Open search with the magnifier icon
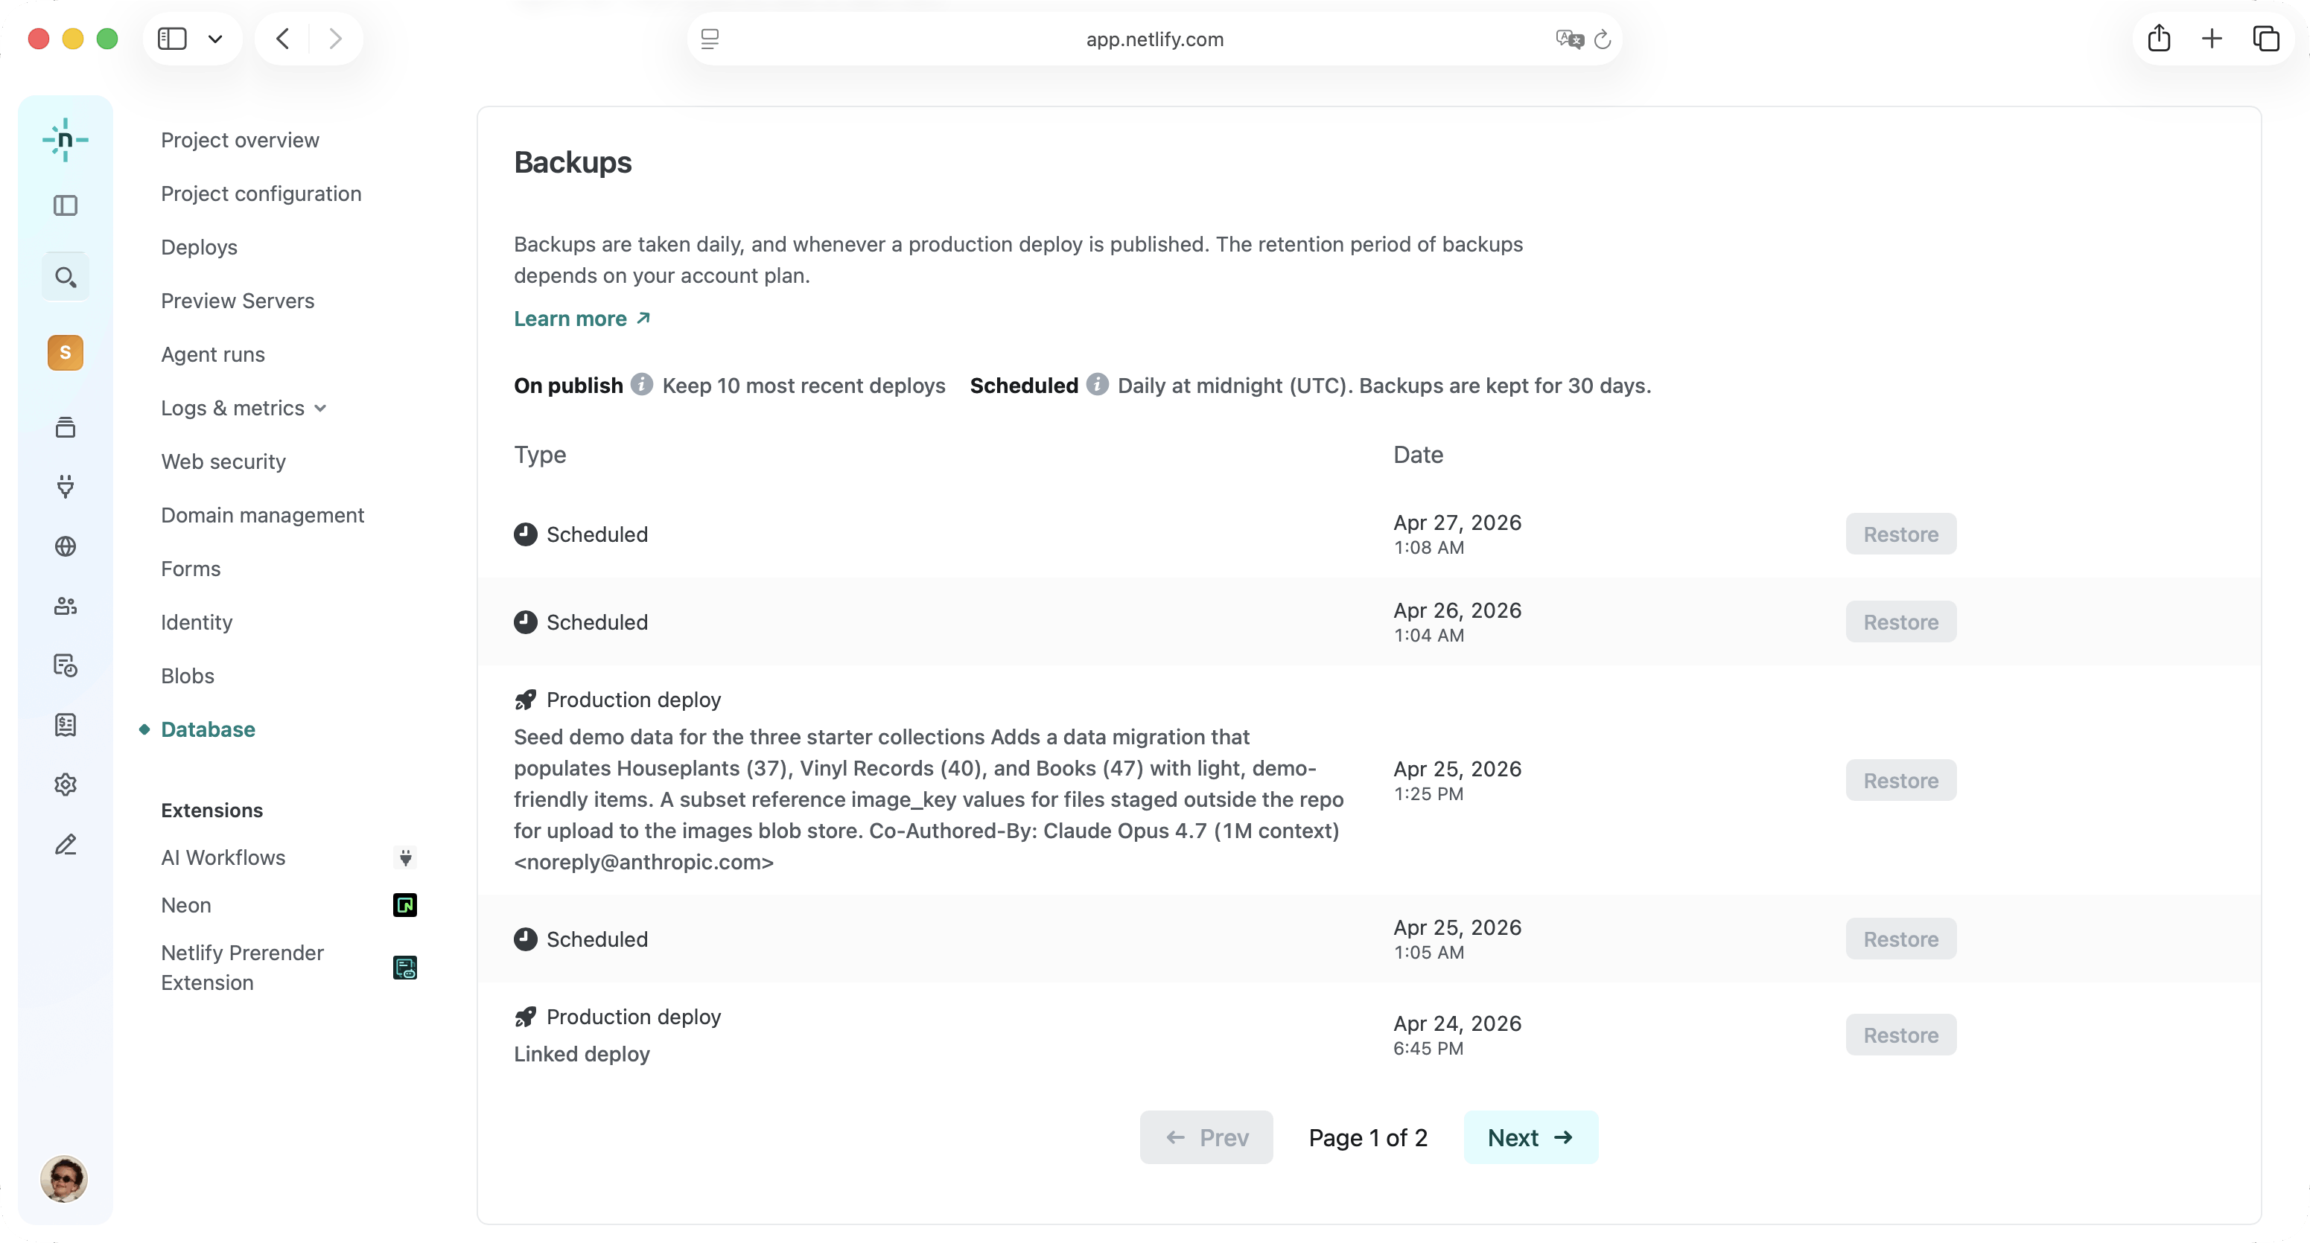The width and height of the screenshot is (2310, 1243). click(65, 278)
